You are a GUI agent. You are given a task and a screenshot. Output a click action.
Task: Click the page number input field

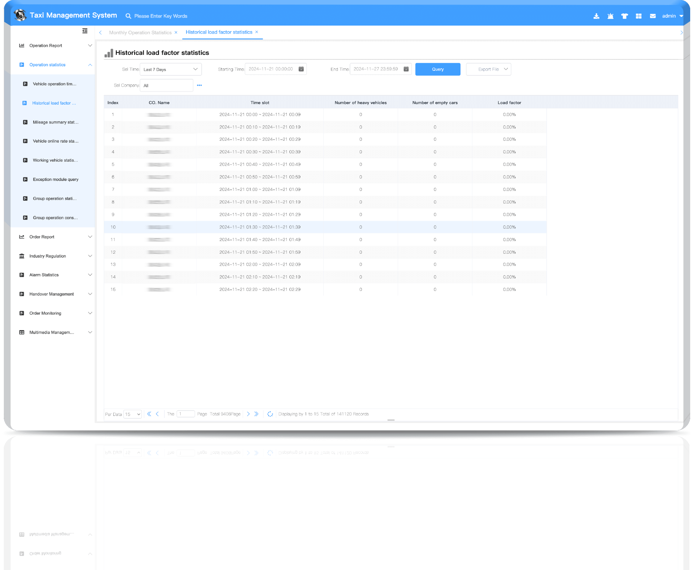pyautogui.click(x=186, y=414)
